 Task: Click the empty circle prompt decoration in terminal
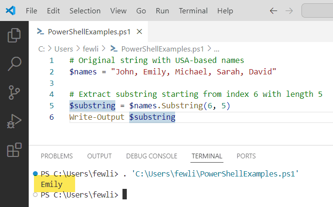(35, 195)
